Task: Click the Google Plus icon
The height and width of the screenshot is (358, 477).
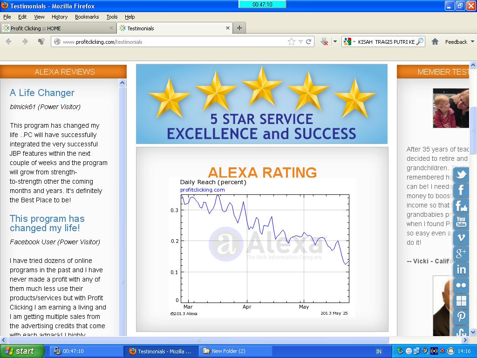Action: coord(461,253)
